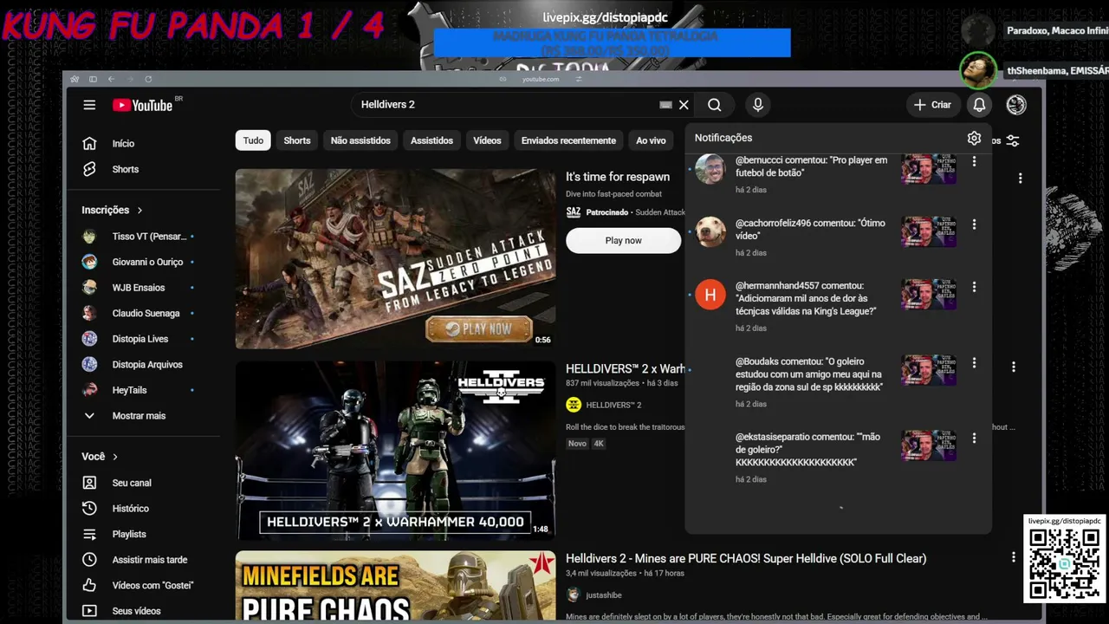Expand the Inscrições section
This screenshot has height=624, width=1109.
113,210
